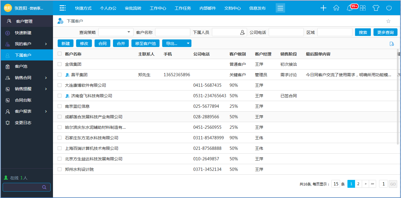Star this page as favorite
The width and height of the screenshot is (401, 198).
(388, 21)
